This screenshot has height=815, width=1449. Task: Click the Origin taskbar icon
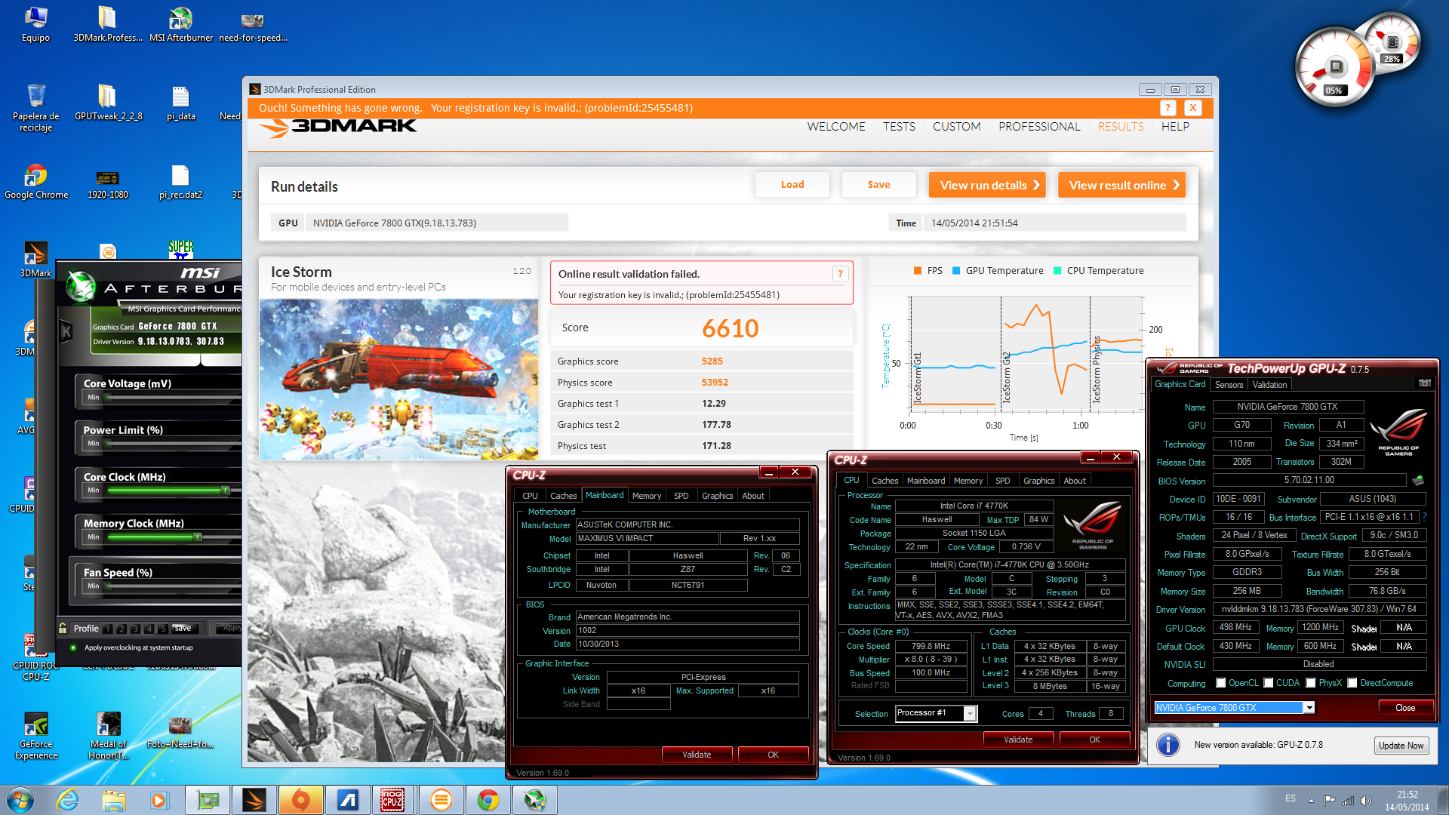(x=301, y=800)
